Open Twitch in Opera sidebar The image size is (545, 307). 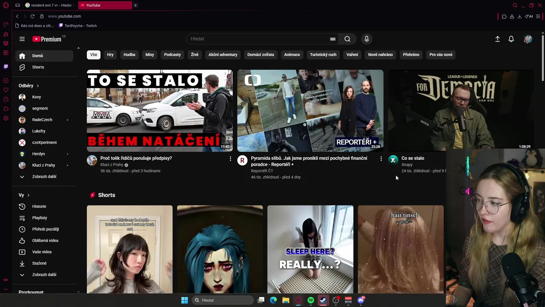pos(6,67)
